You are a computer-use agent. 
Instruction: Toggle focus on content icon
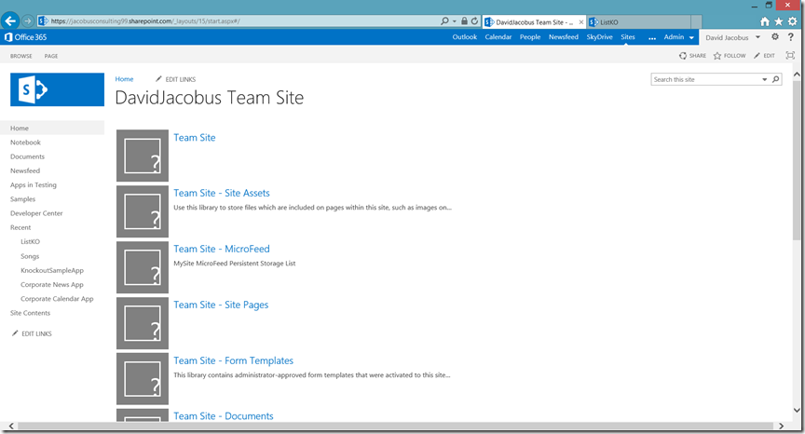tap(790, 55)
